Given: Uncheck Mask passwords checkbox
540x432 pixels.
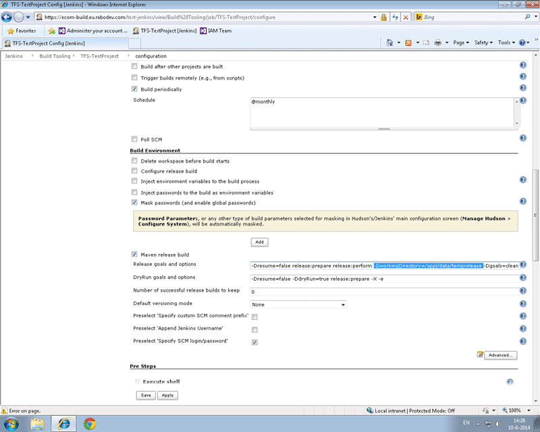Looking at the screenshot, I should (134, 202).
